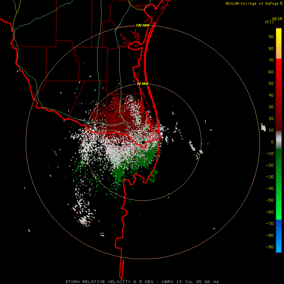Click the 10 knot scale label
Viewport: 284px width, 284px height.
(271, 130)
